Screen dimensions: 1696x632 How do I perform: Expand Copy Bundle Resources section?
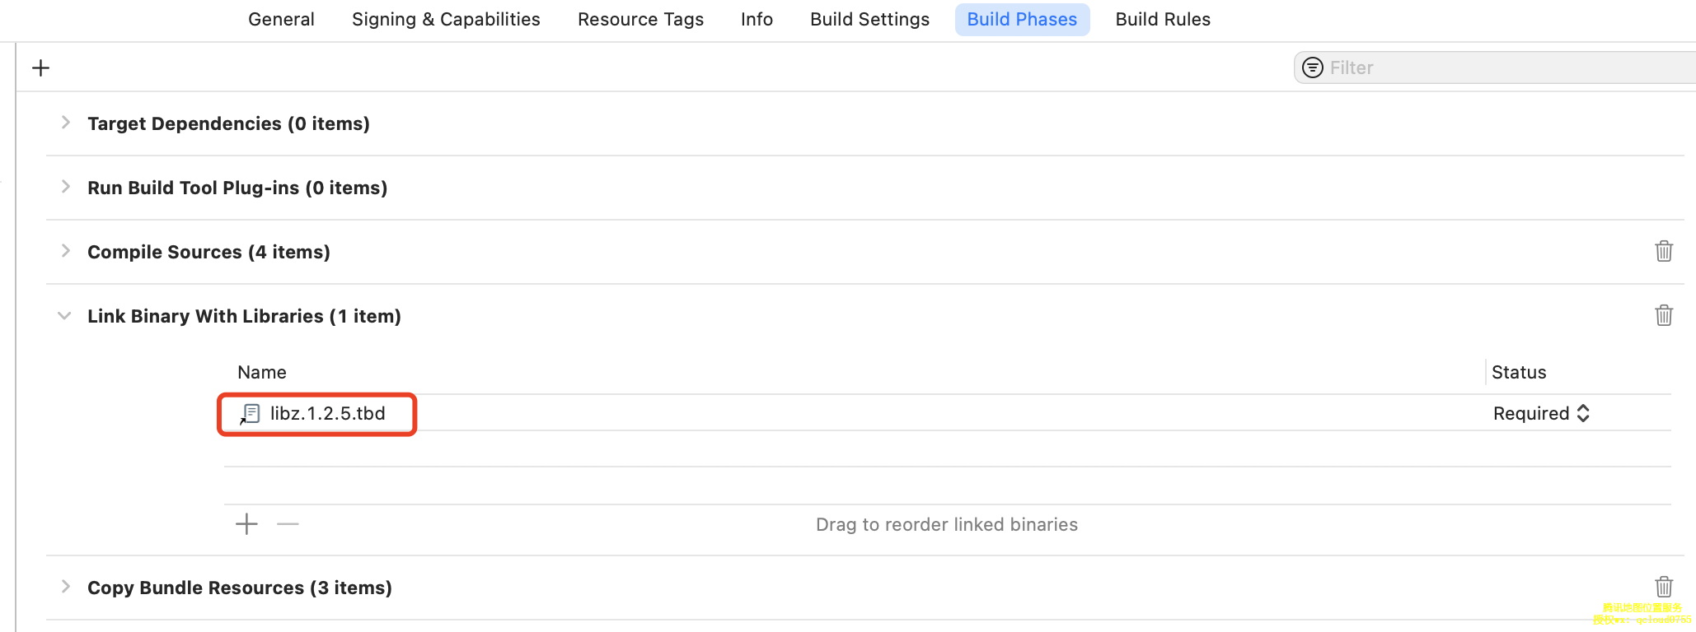click(x=66, y=587)
